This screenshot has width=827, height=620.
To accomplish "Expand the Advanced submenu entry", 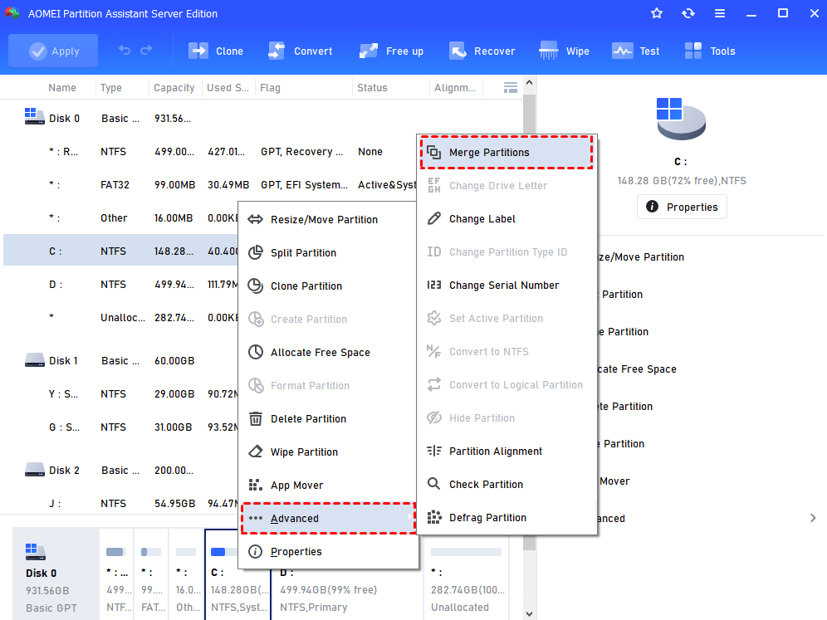I will pyautogui.click(x=327, y=519).
